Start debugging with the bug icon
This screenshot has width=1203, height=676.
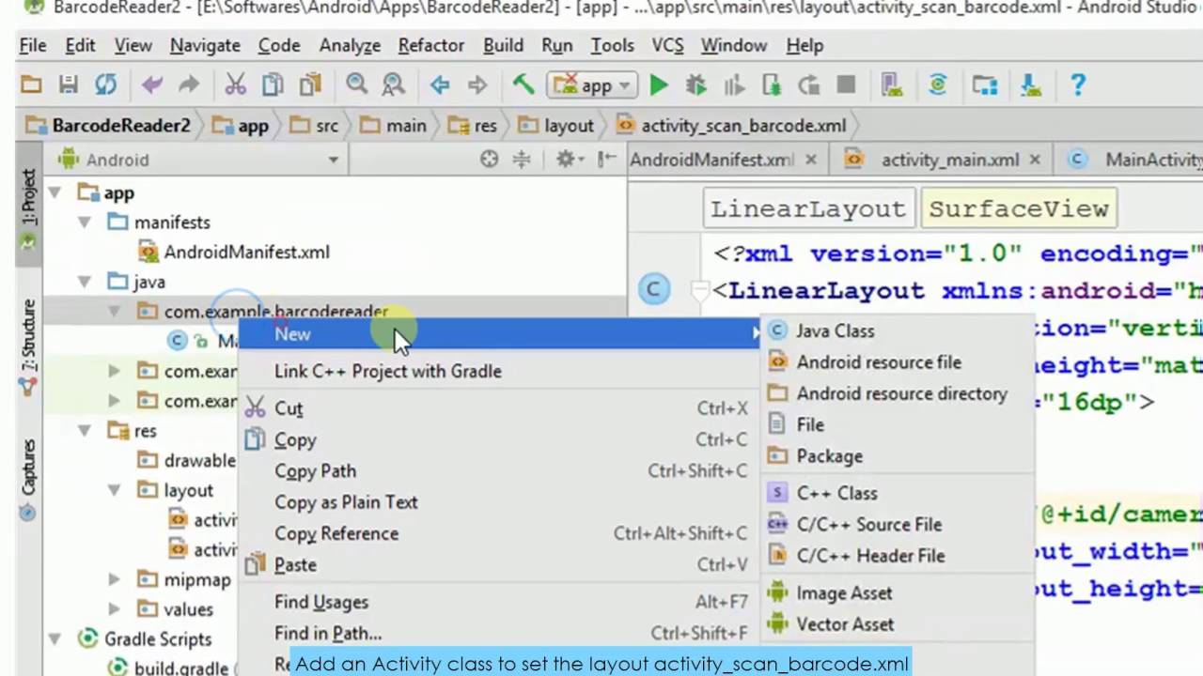[696, 85]
